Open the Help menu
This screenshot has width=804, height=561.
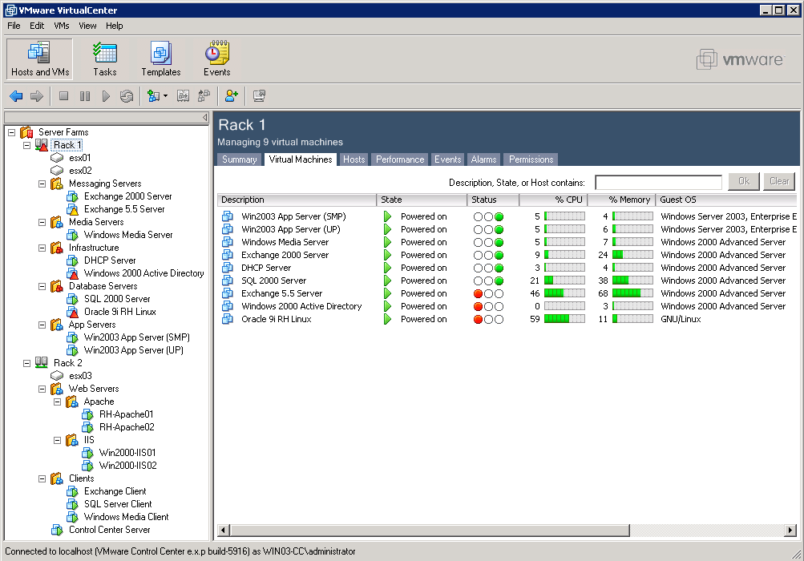(115, 26)
